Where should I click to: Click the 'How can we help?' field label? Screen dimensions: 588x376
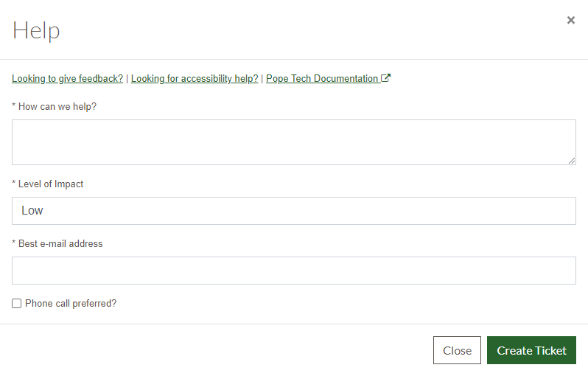click(57, 107)
